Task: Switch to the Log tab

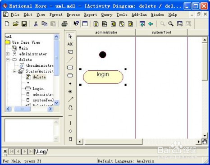Action: pyautogui.click(x=41, y=151)
